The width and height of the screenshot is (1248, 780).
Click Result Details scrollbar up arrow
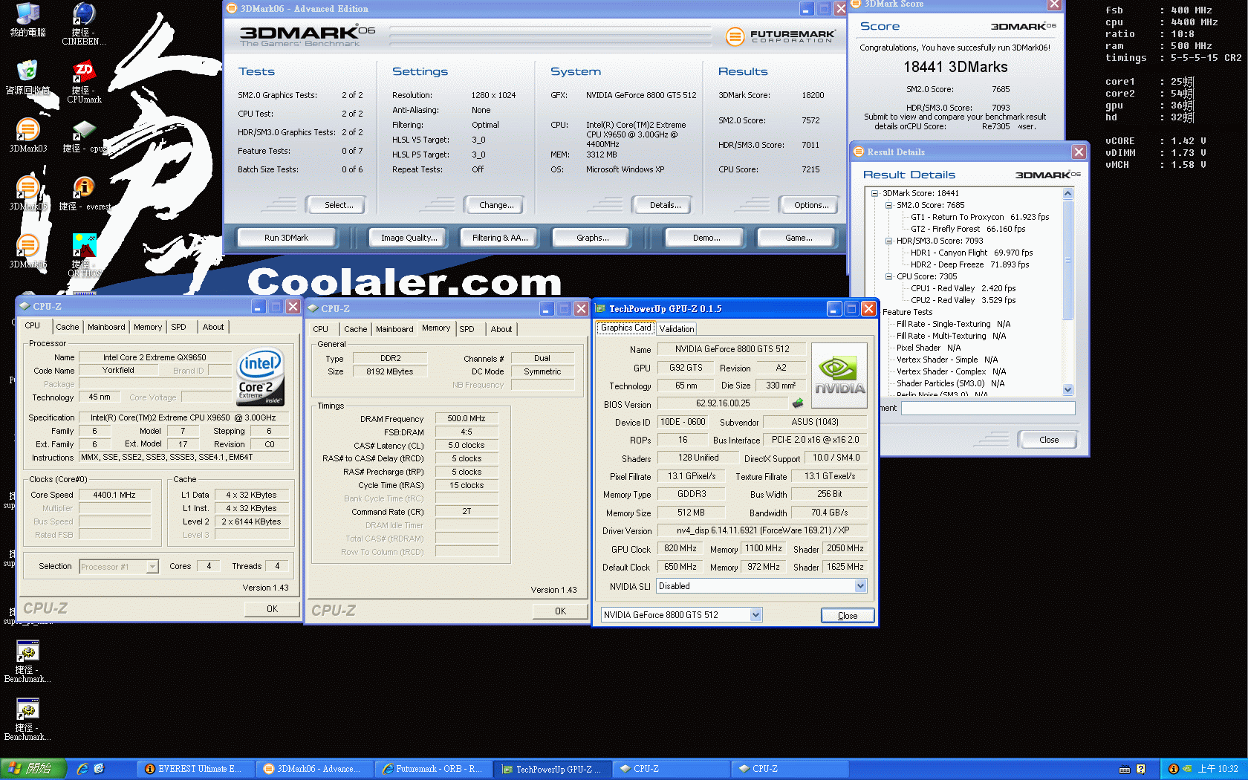click(x=1067, y=193)
